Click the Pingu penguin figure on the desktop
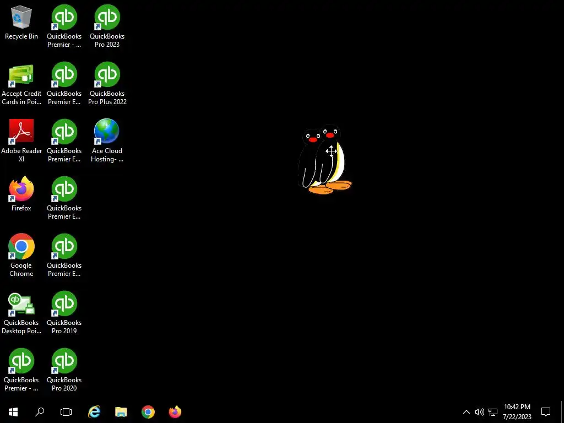Image resolution: width=564 pixels, height=423 pixels. pos(325,159)
